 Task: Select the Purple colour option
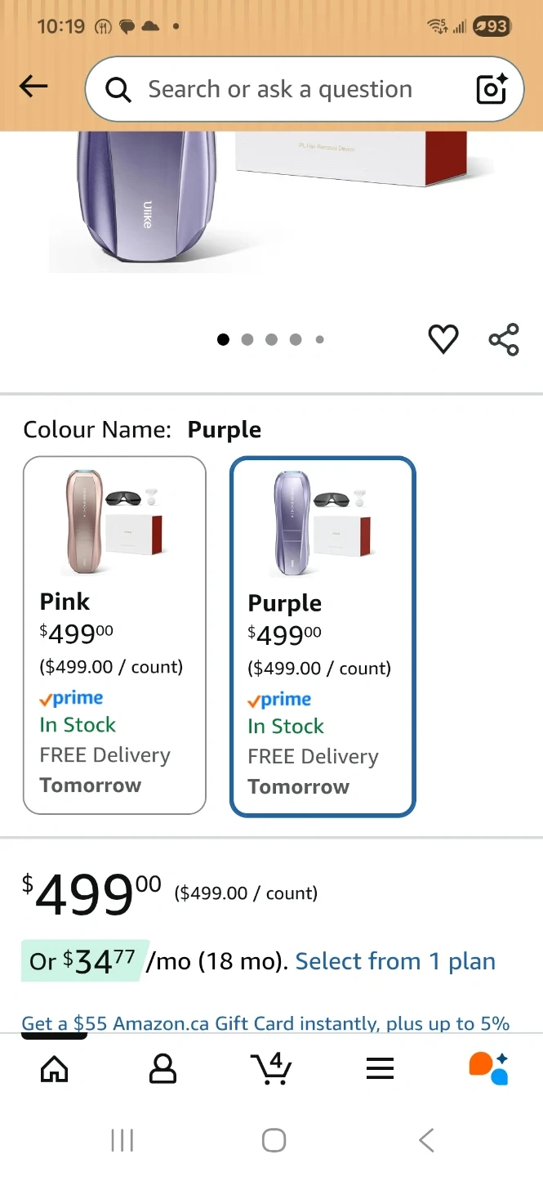click(323, 637)
